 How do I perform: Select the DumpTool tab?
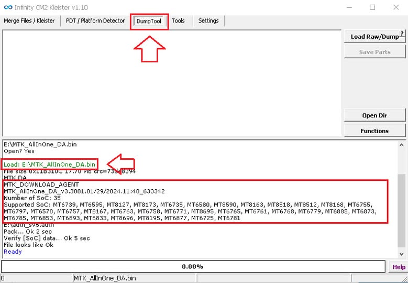pyautogui.click(x=149, y=21)
